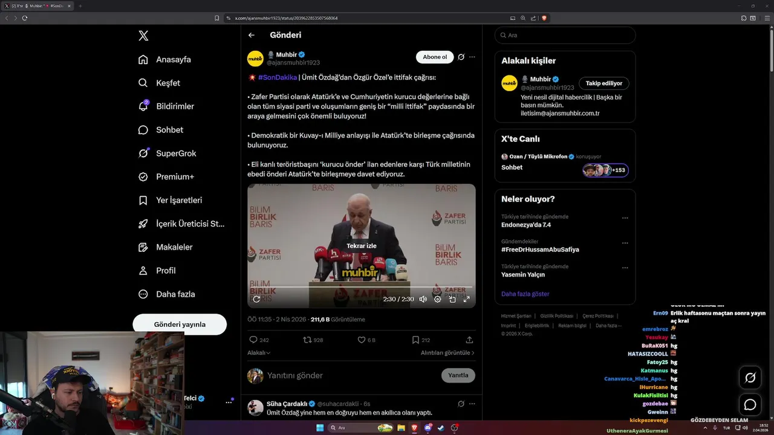Click the Abone ol button
The image size is (774, 435).
click(x=435, y=57)
